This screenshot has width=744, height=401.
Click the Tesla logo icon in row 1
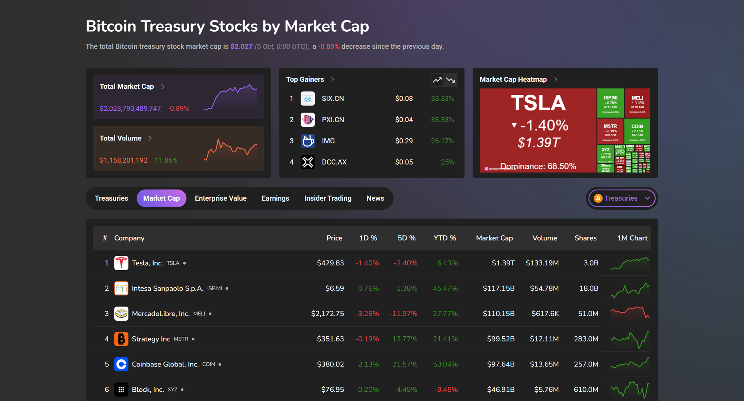[x=121, y=263]
